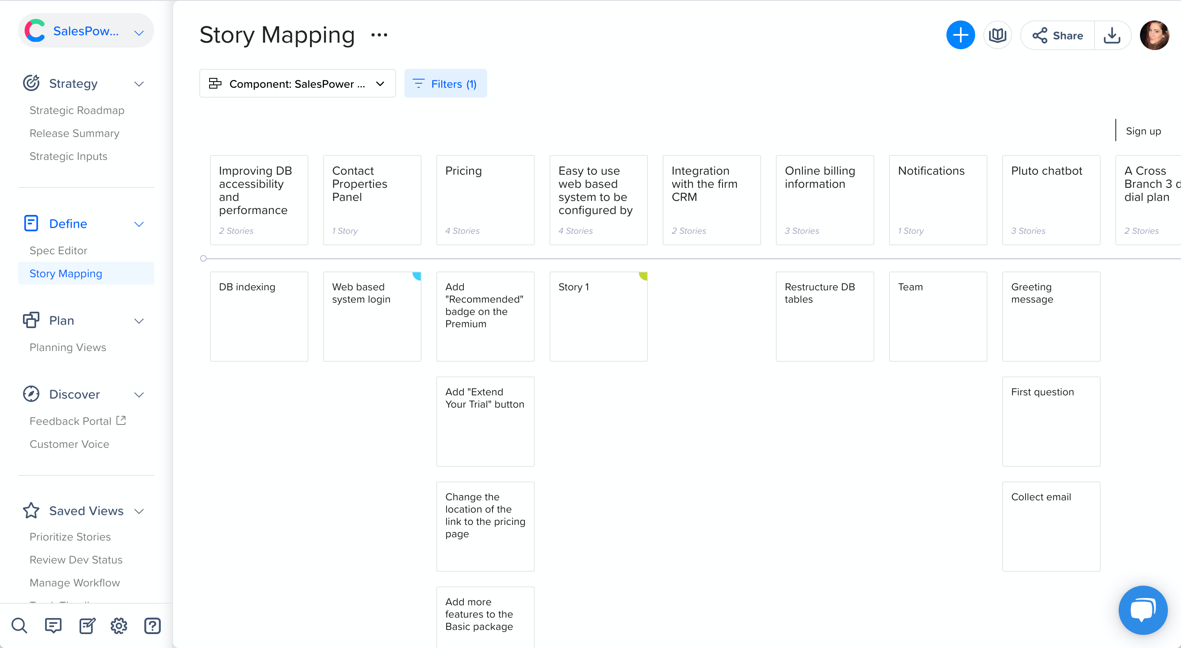Open the Pricing epic card
1181x648 pixels.
pos(485,199)
